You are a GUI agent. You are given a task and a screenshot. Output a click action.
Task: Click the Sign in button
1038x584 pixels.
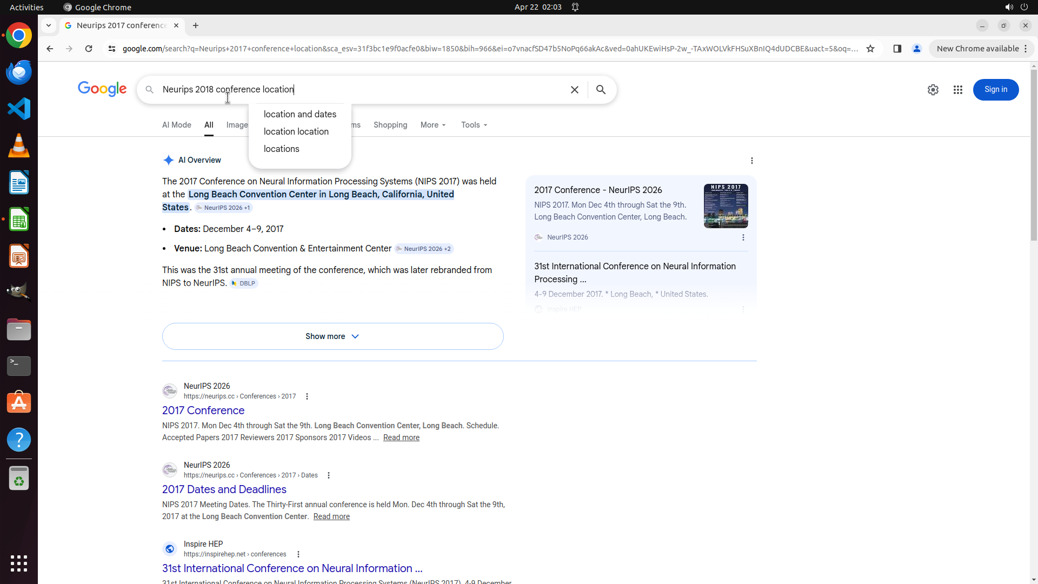pos(995,90)
